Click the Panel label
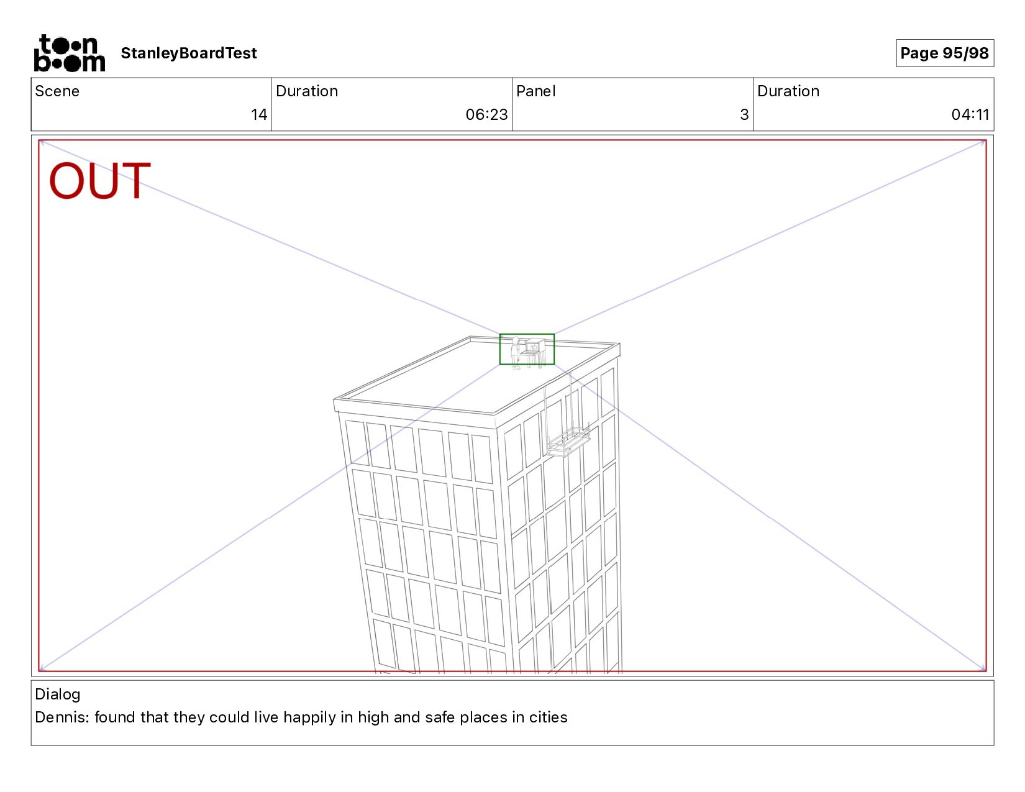This screenshot has width=1025, height=792. (535, 91)
